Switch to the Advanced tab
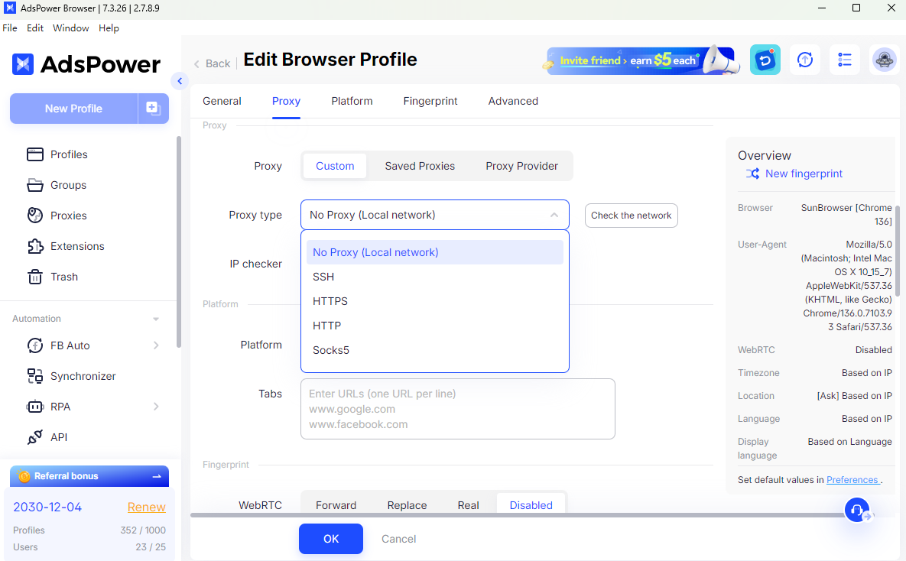The image size is (906, 561). click(x=513, y=101)
